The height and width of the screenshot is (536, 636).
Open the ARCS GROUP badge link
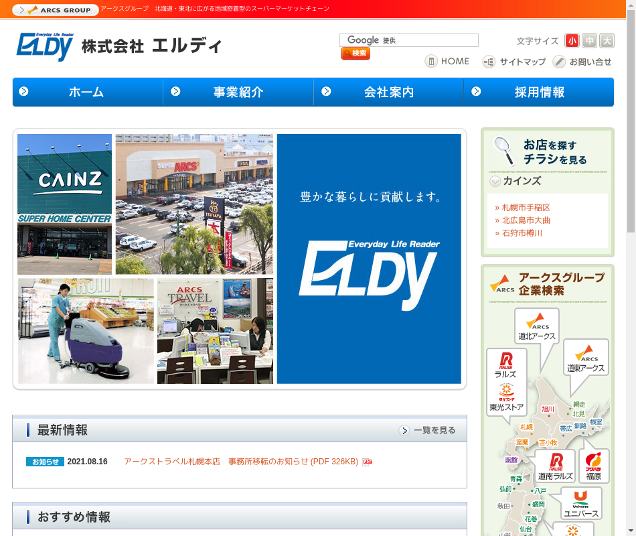tap(56, 10)
